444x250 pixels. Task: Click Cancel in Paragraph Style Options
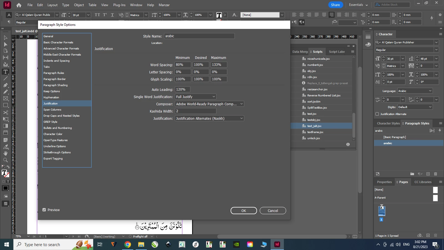273,211
